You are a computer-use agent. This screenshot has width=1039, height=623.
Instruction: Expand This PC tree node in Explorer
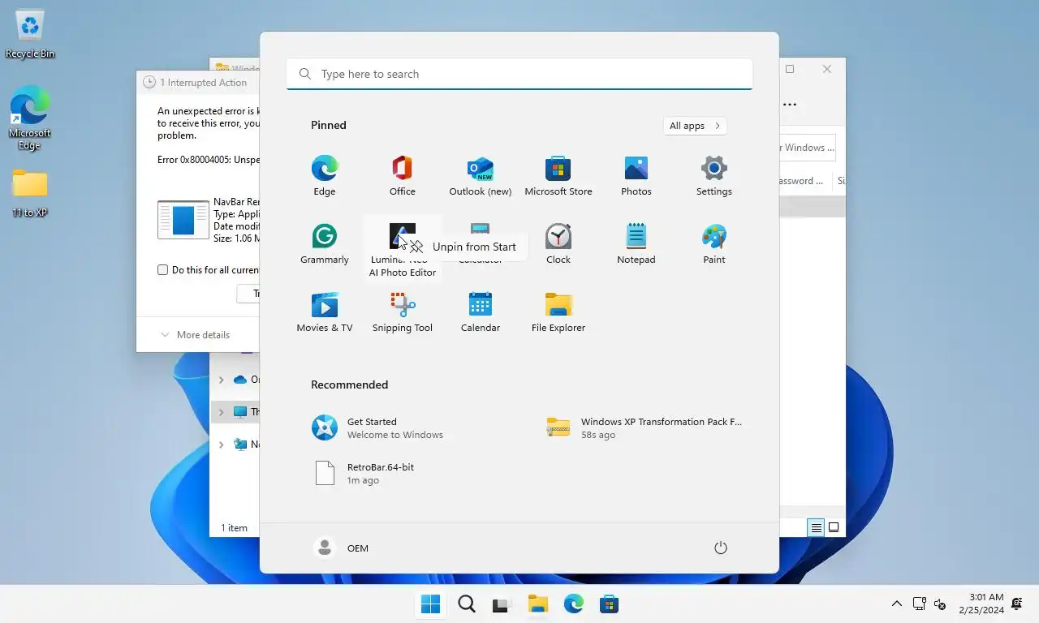click(x=221, y=412)
